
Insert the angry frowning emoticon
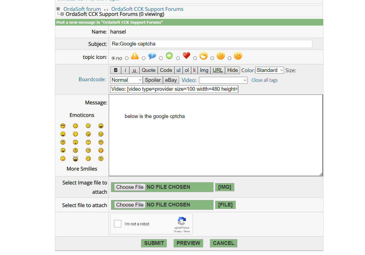click(101, 134)
